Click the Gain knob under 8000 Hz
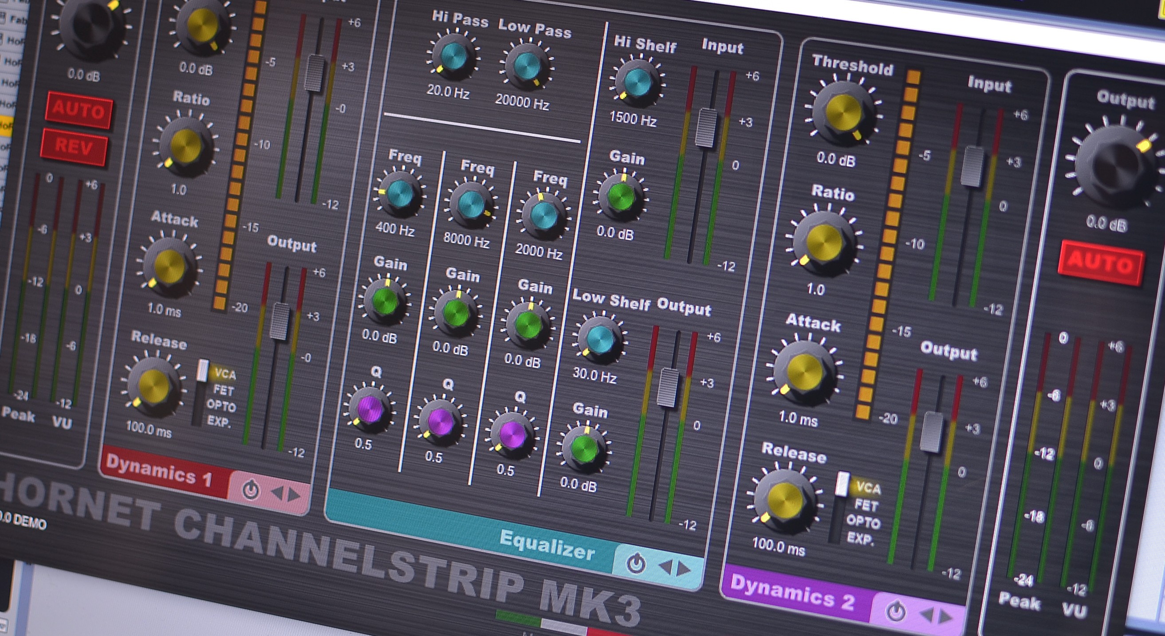This screenshot has width=1165, height=636. (x=457, y=312)
